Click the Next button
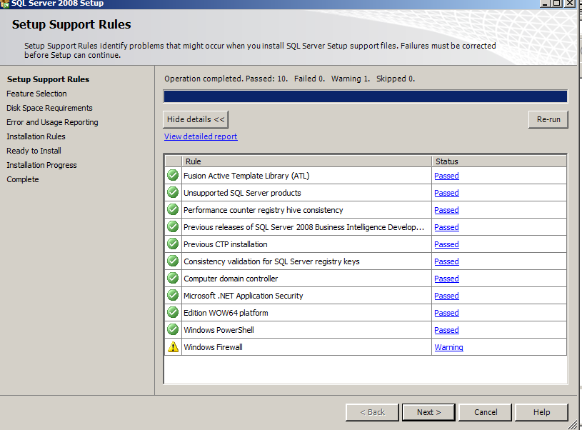This screenshot has height=430, width=582. tap(428, 412)
